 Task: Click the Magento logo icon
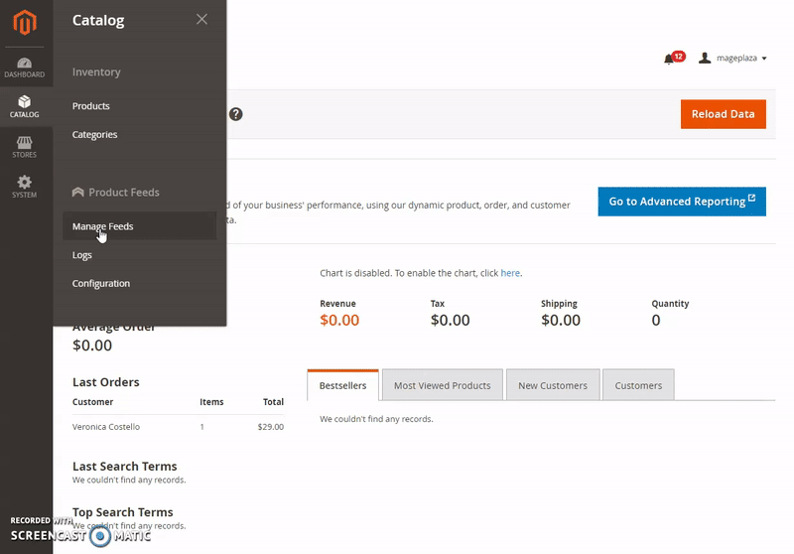[25, 24]
